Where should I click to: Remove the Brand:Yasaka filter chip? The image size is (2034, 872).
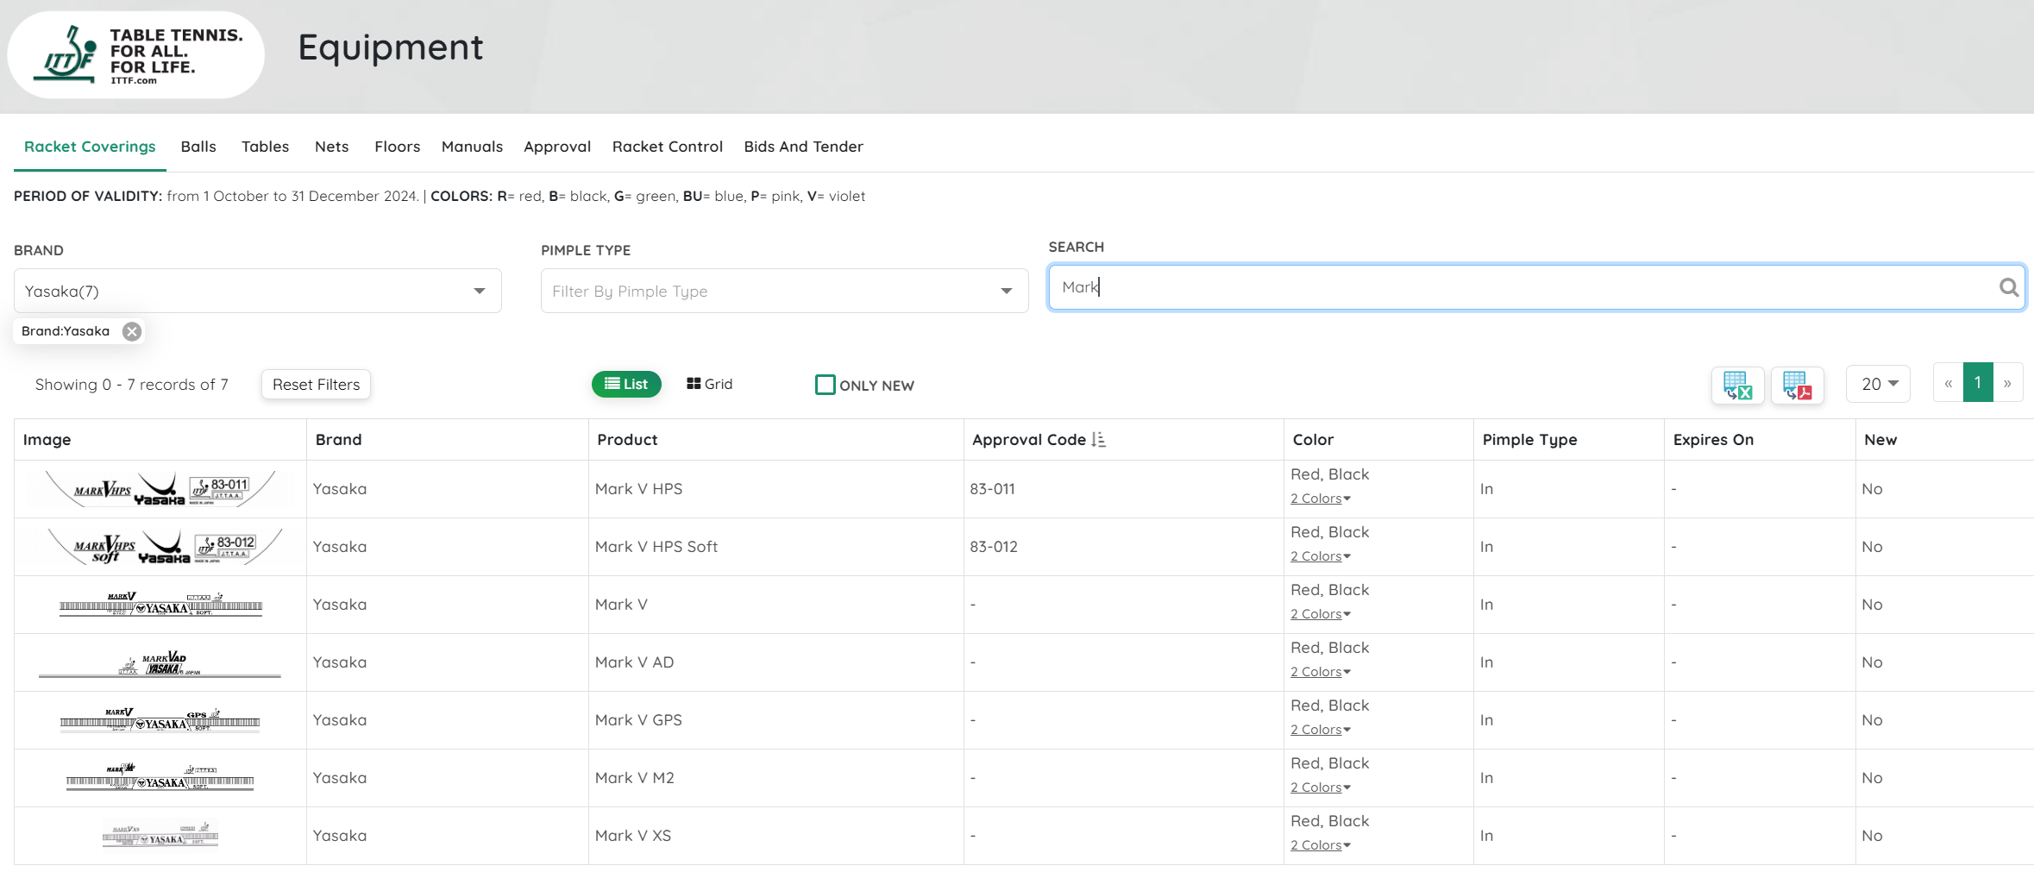(x=132, y=331)
